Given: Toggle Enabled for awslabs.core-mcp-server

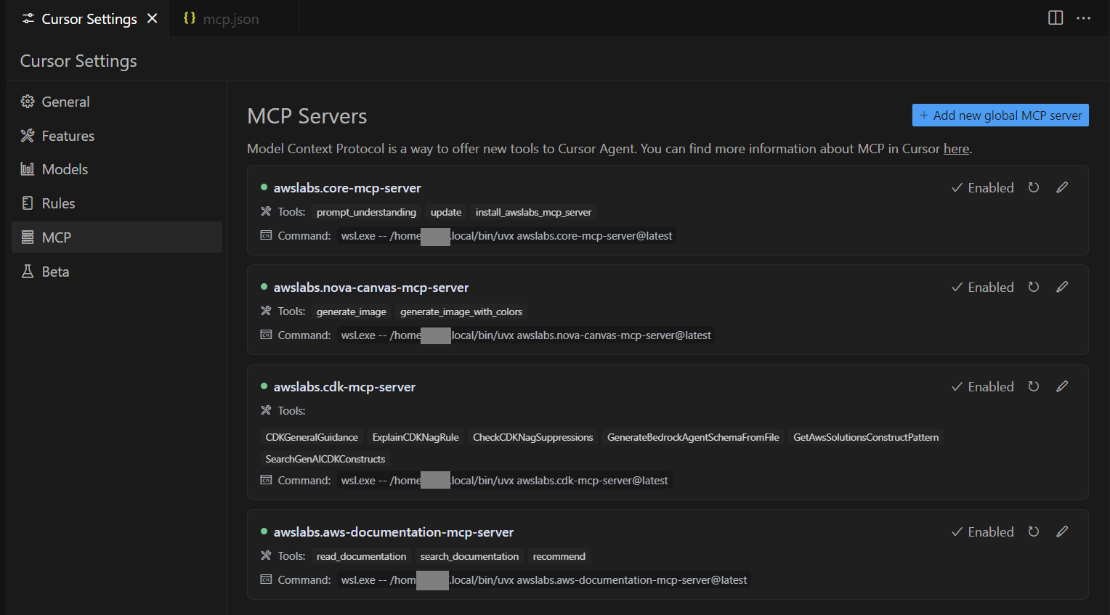Looking at the screenshot, I should [983, 188].
